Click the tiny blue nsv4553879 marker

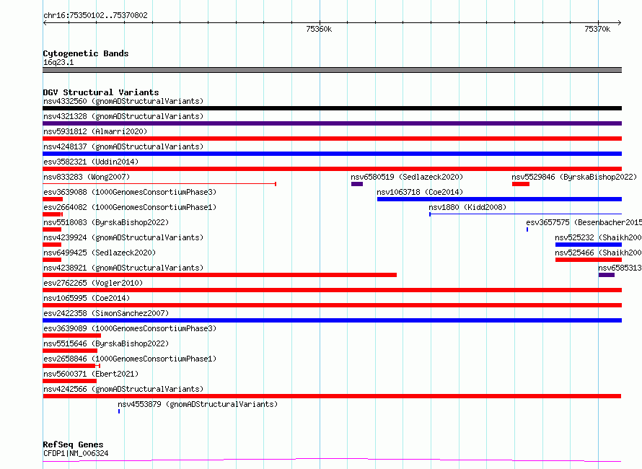119,411
